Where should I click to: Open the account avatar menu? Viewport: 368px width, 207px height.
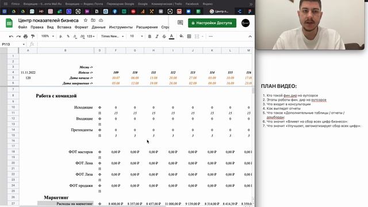pyautogui.click(x=246, y=23)
